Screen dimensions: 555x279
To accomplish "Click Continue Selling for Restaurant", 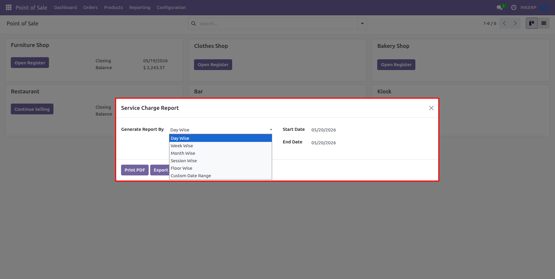I will [32, 109].
